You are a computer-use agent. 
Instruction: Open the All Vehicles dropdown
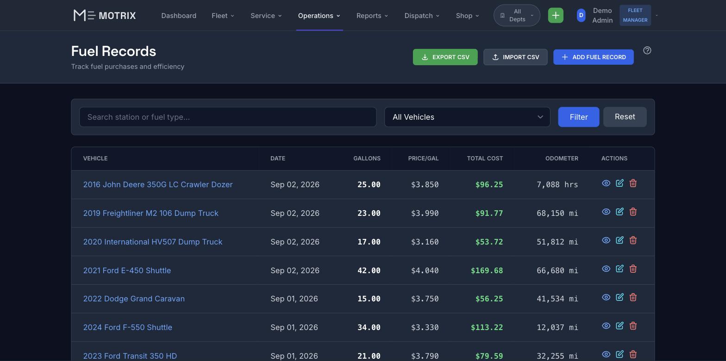pyautogui.click(x=467, y=117)
